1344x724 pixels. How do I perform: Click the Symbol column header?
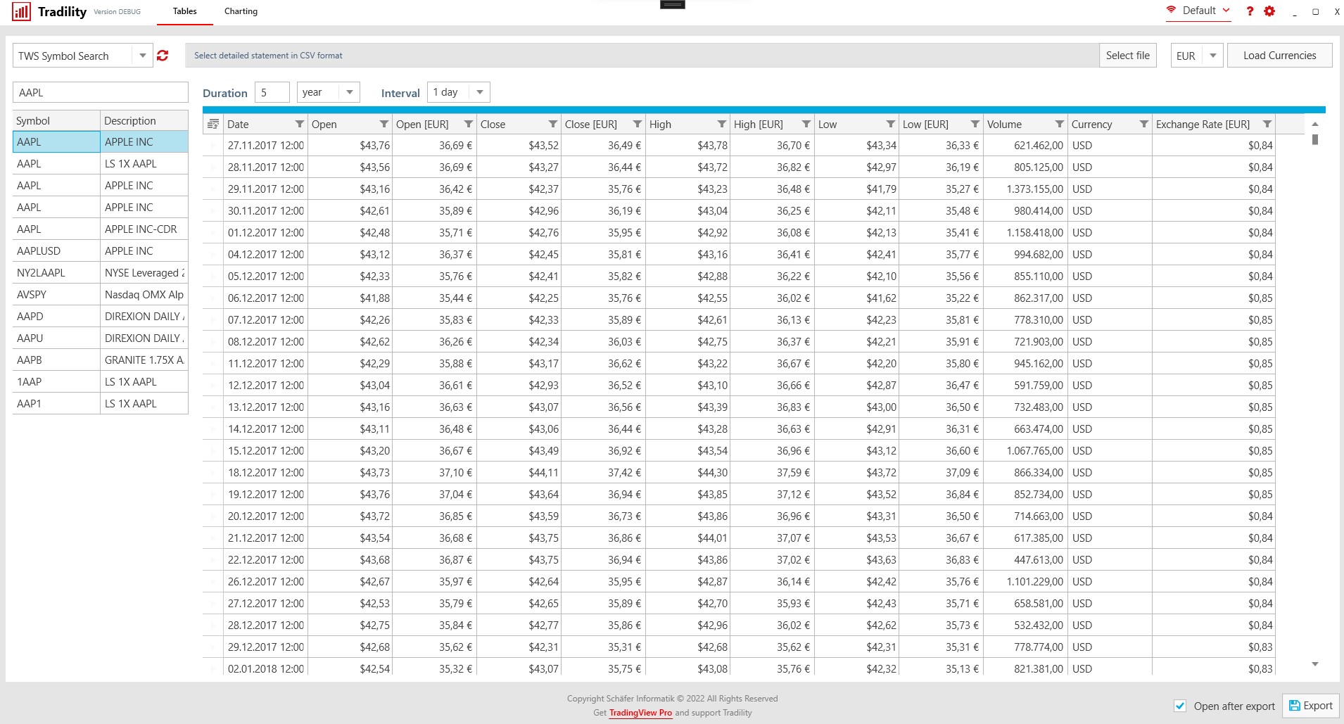(x=56, y=120)
